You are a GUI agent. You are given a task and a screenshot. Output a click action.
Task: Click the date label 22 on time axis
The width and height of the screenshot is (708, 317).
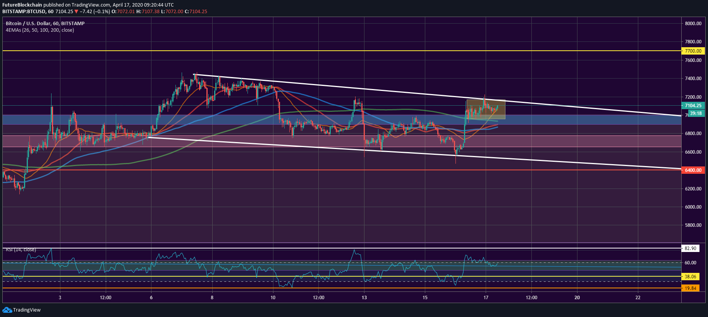(x=638, y=298)
